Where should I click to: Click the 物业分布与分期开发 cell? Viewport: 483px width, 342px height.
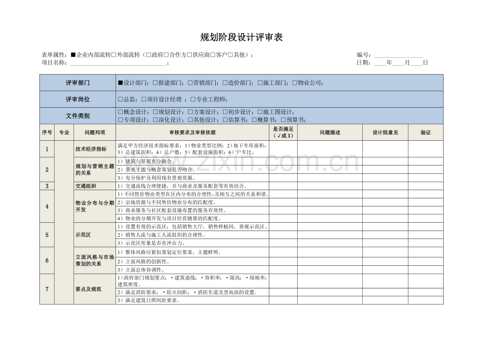coord(95,206)
